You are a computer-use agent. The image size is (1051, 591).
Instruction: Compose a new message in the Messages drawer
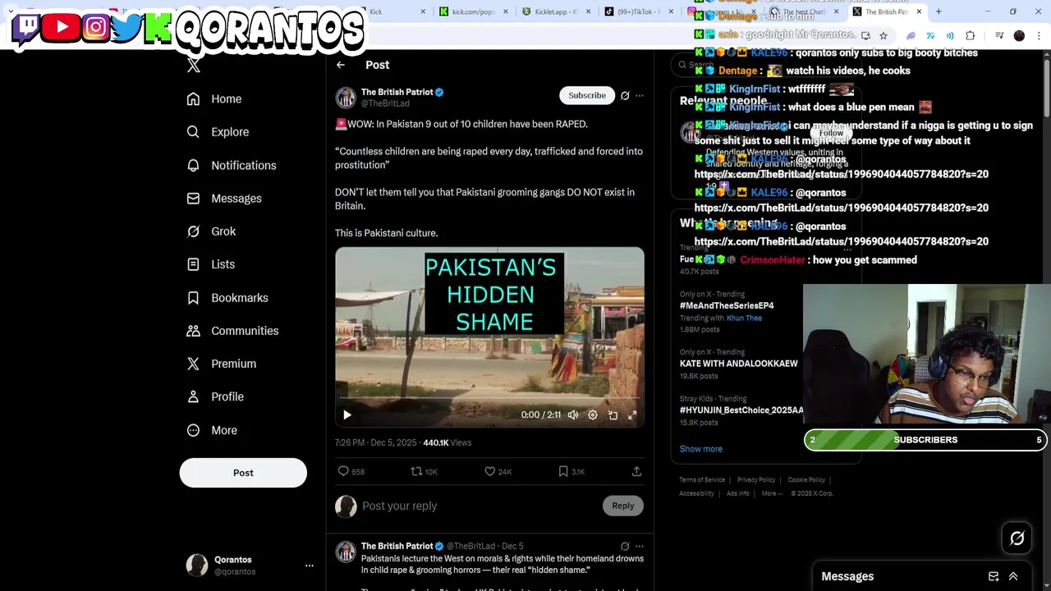click(x=994, y=576)
